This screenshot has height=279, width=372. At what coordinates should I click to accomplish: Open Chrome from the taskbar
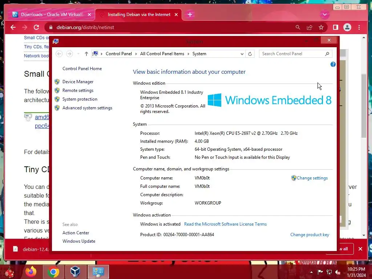[53, 272]
